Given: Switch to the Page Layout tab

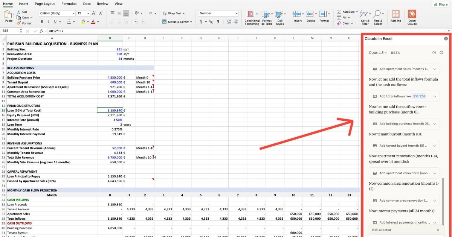Looking at the screenshot, I should 45,4.
